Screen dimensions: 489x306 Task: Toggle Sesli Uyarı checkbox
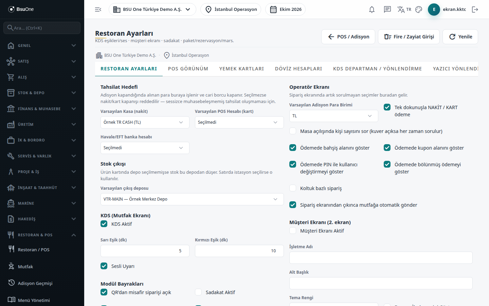click(104, 266)
